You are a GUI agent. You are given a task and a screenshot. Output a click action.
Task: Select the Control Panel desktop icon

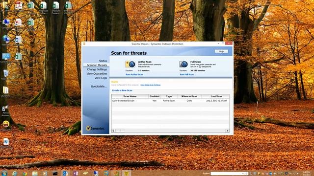point(5,58)
